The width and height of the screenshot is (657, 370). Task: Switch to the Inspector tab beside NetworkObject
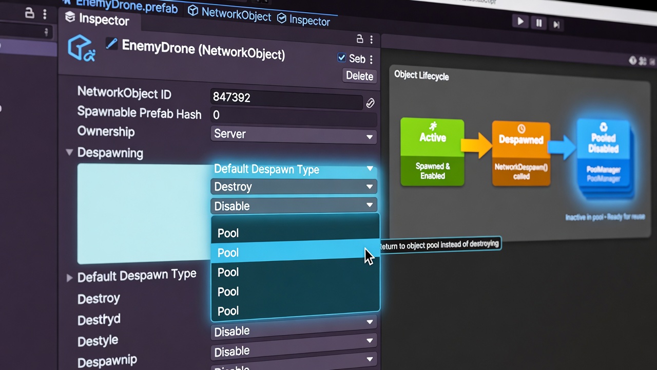[x=303, y=20]
